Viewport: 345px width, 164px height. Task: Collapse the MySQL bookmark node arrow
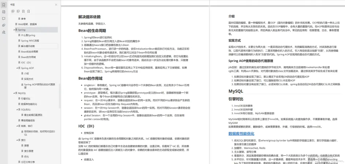(x=14, y=93)
